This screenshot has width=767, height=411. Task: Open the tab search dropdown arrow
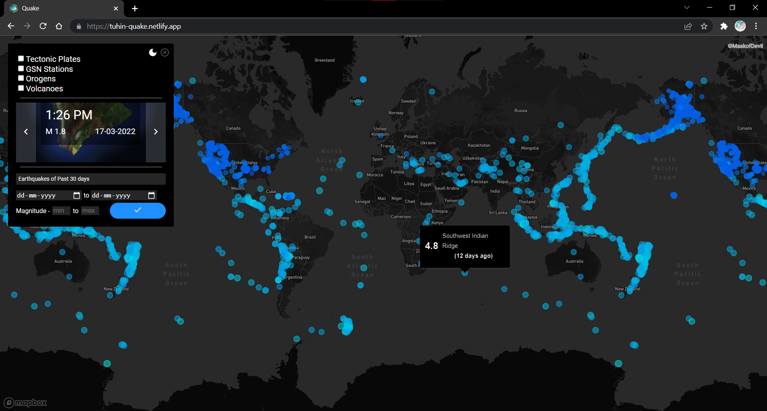click(x=687, y=8)
